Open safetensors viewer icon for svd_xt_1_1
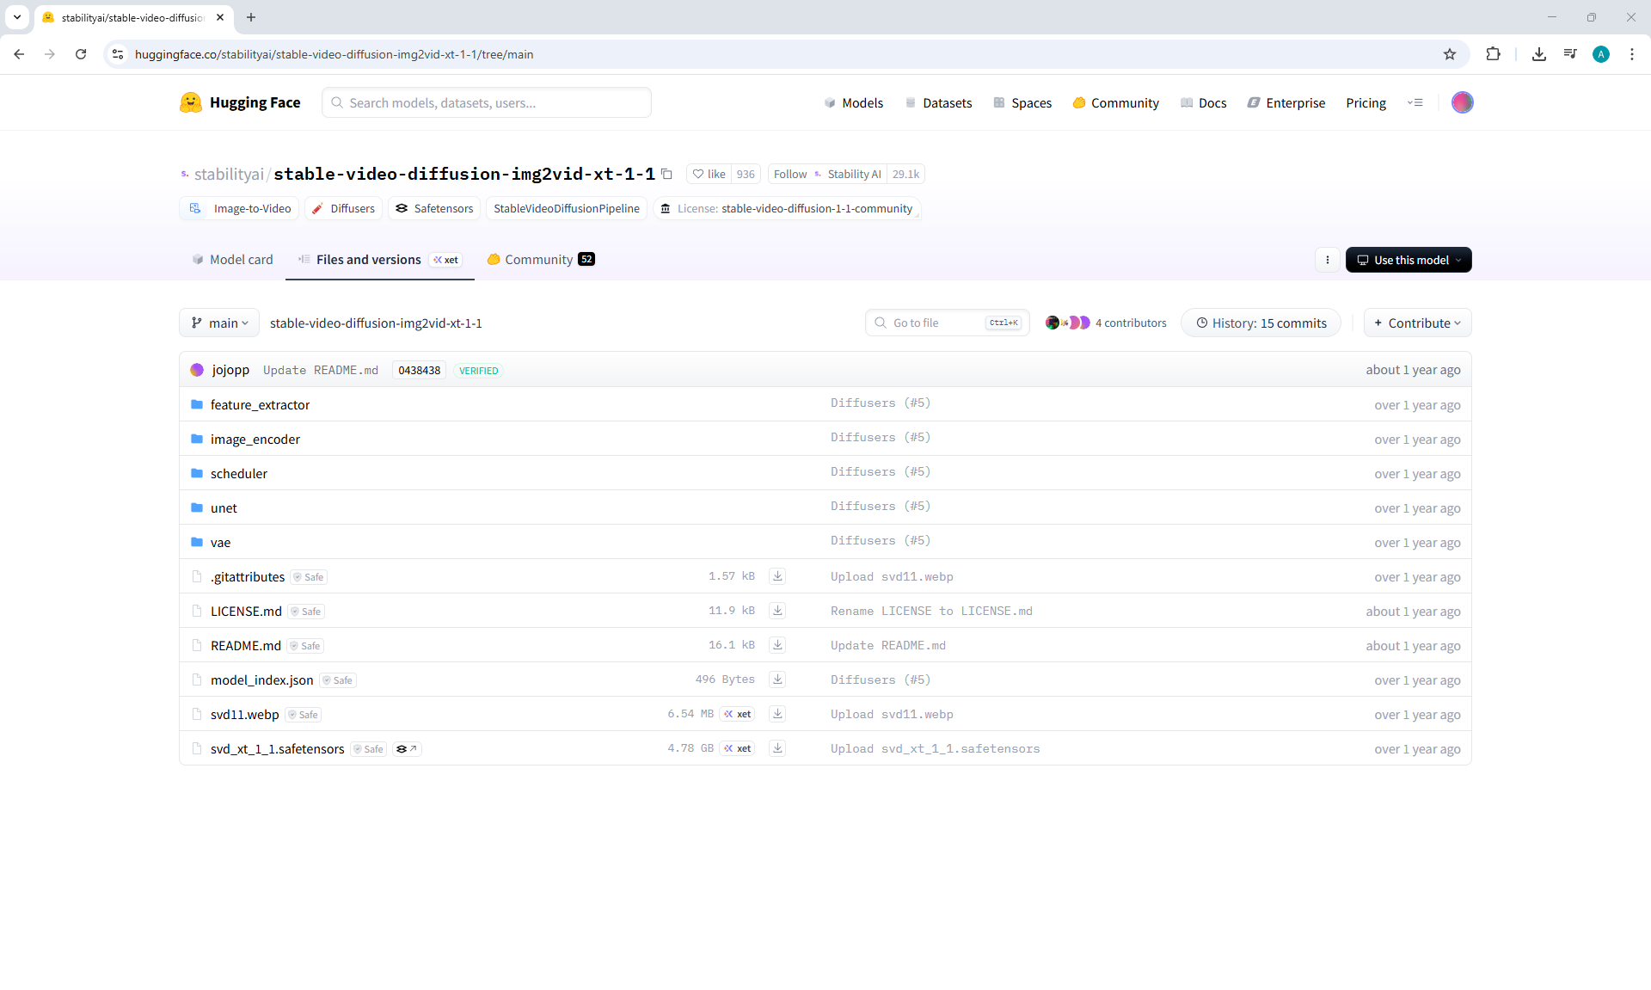Viewport: 1651px width, 990px height. click(407, 749)
